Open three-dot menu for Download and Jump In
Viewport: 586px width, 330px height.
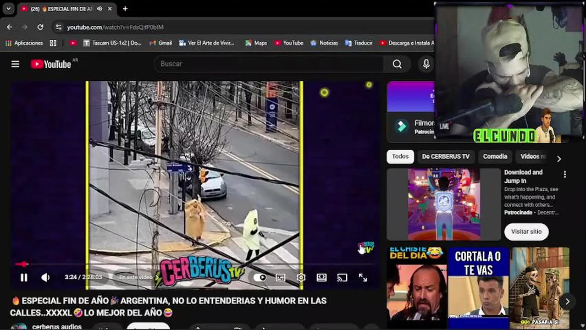coord(565,174)
